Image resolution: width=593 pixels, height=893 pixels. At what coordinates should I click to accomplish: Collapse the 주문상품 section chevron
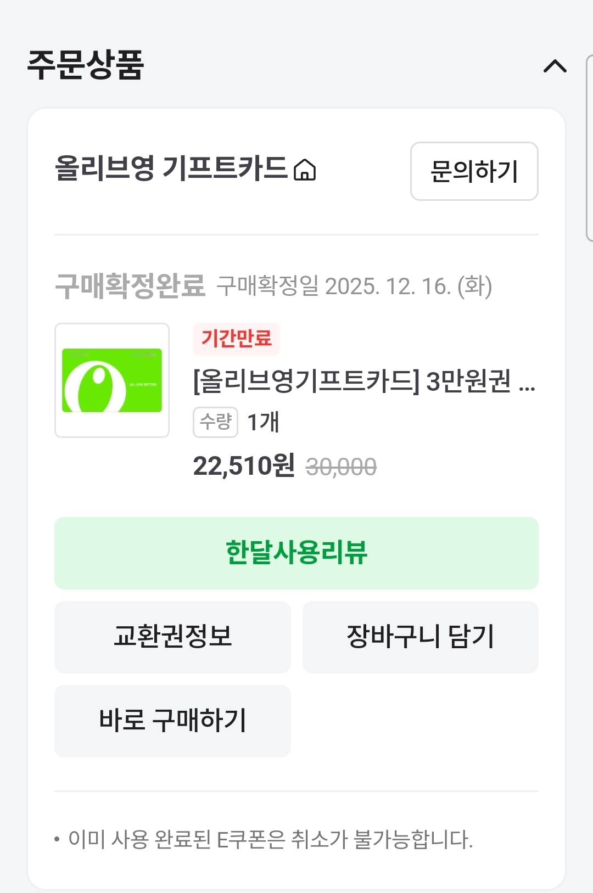[x=555, y=66]
